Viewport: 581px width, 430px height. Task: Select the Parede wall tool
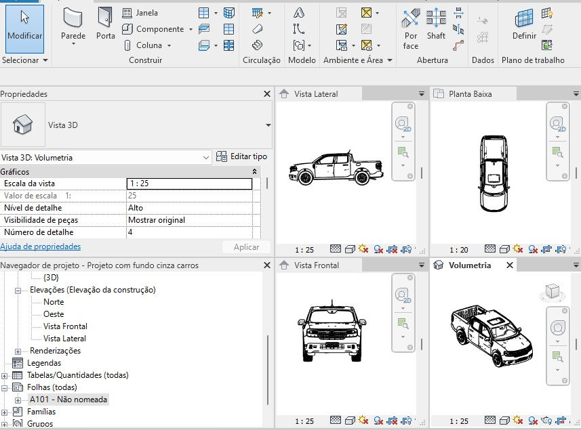pyautogui.click(x=73, y=25)
